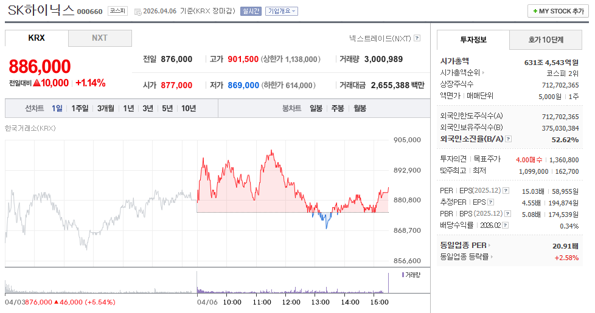Click 동일업종 PER link
Screen dimensions: 595x313
pyautogui.click(x=464, y=246)
